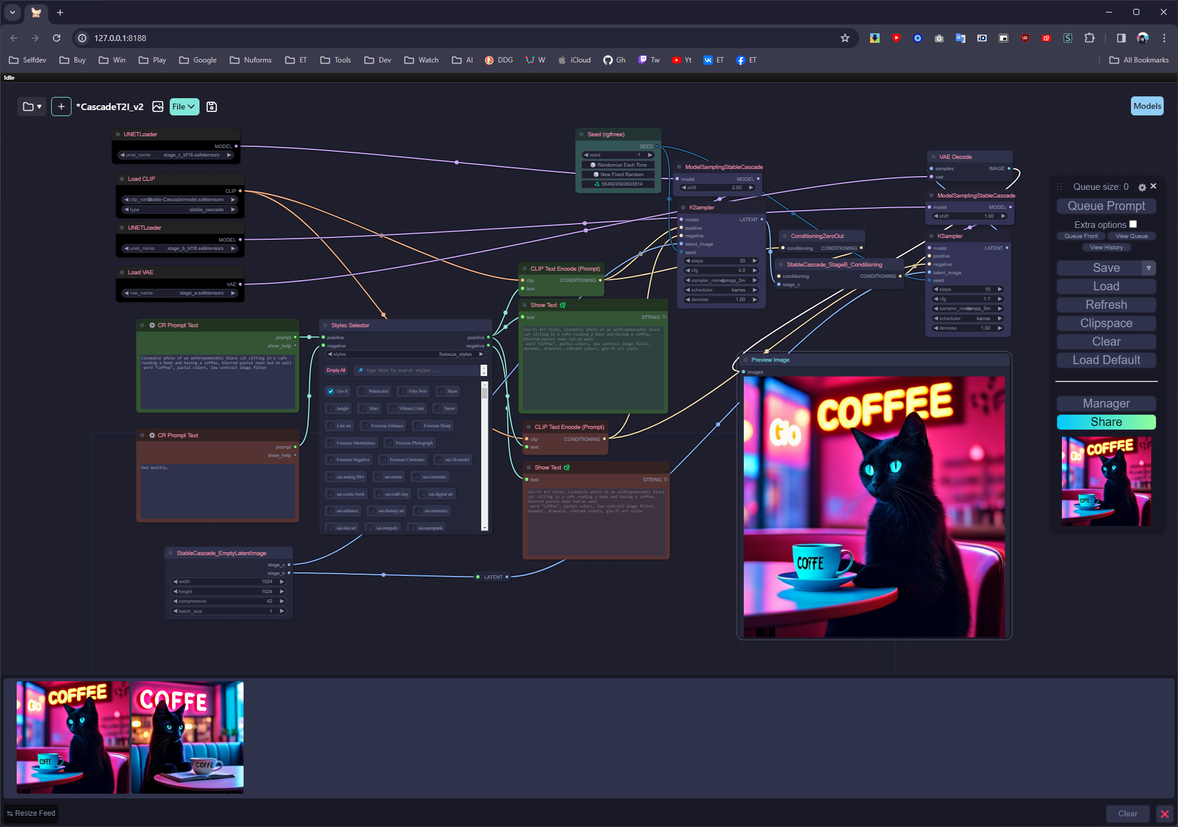Click the first KSampler steps value slider

point(721,261)
